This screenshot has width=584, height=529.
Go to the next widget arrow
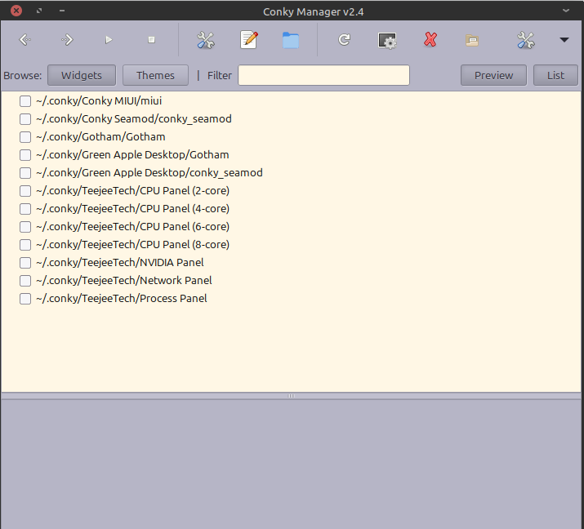click(67, 39)
